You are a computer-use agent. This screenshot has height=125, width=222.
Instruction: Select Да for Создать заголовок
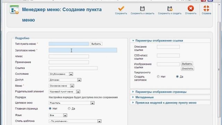click(177, 76)
